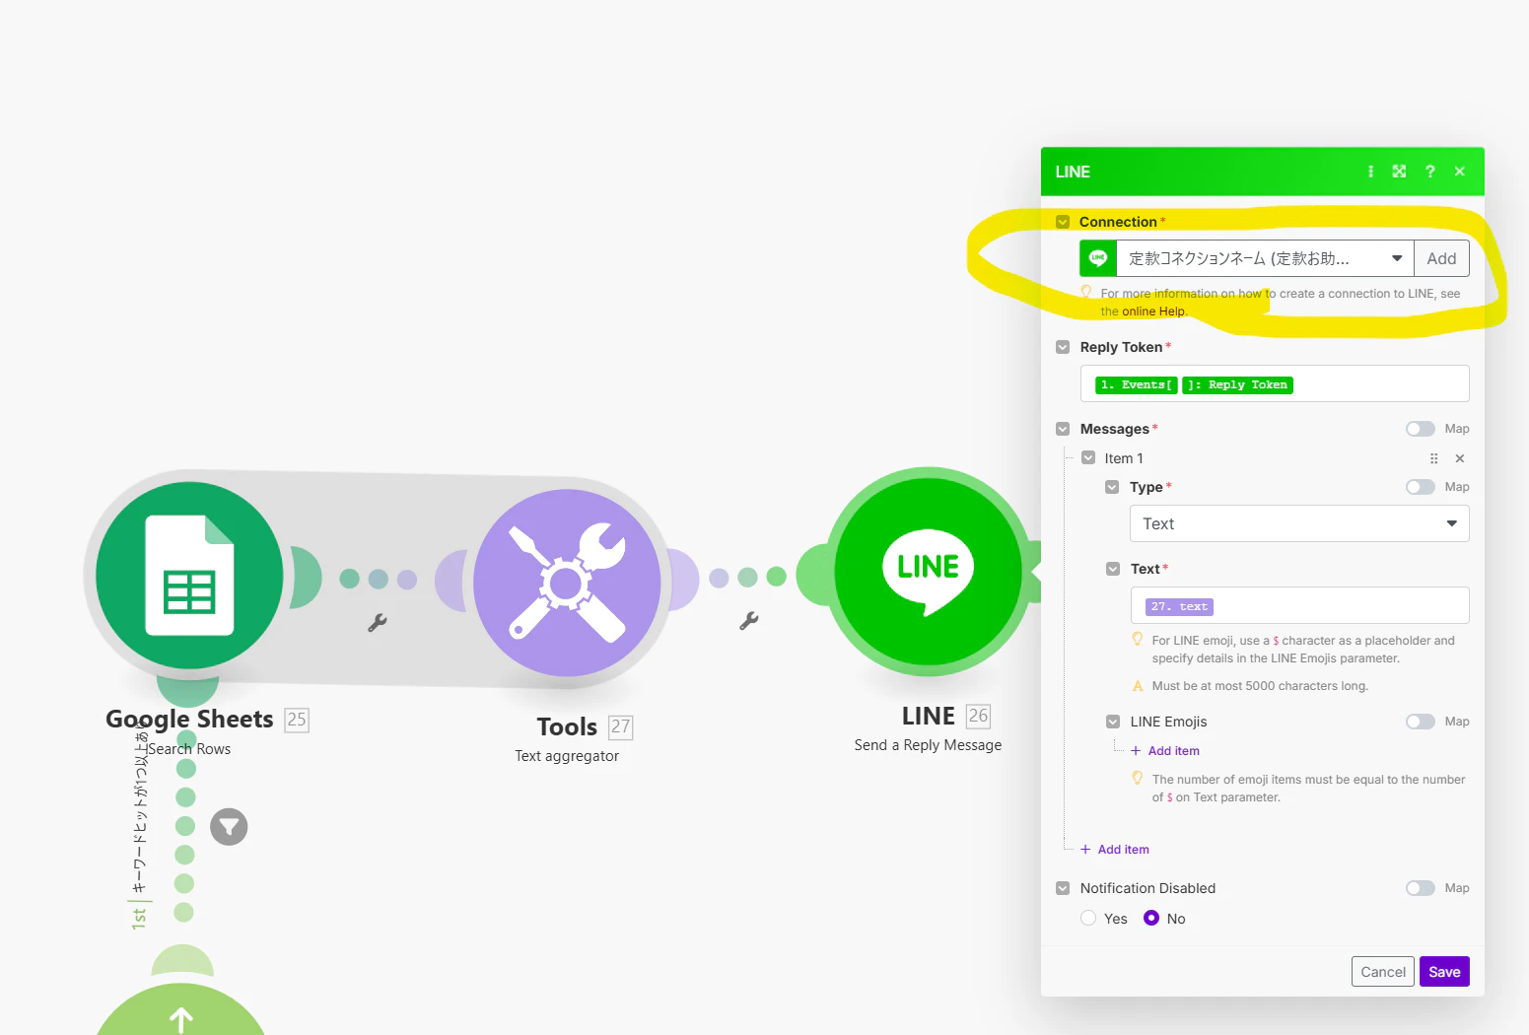Click the Tools module number 27
Screen dimensions: 1529x1035
pos(620,727)
